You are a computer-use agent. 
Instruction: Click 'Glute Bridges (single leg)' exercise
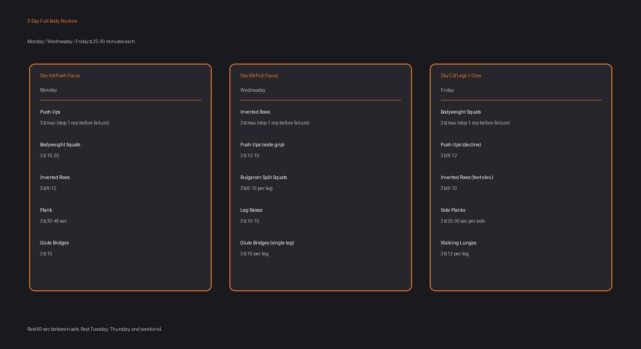tap(267, 243)
